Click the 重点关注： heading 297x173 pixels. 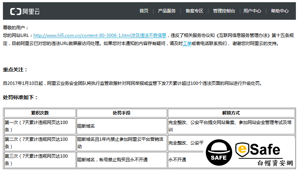(15, 70)
